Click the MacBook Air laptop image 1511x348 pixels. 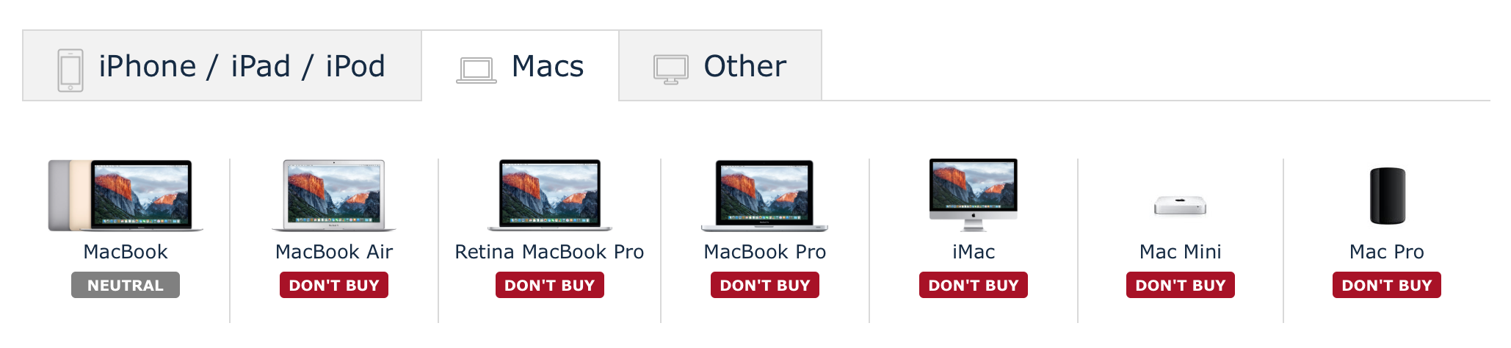click(x=334, y=195)
